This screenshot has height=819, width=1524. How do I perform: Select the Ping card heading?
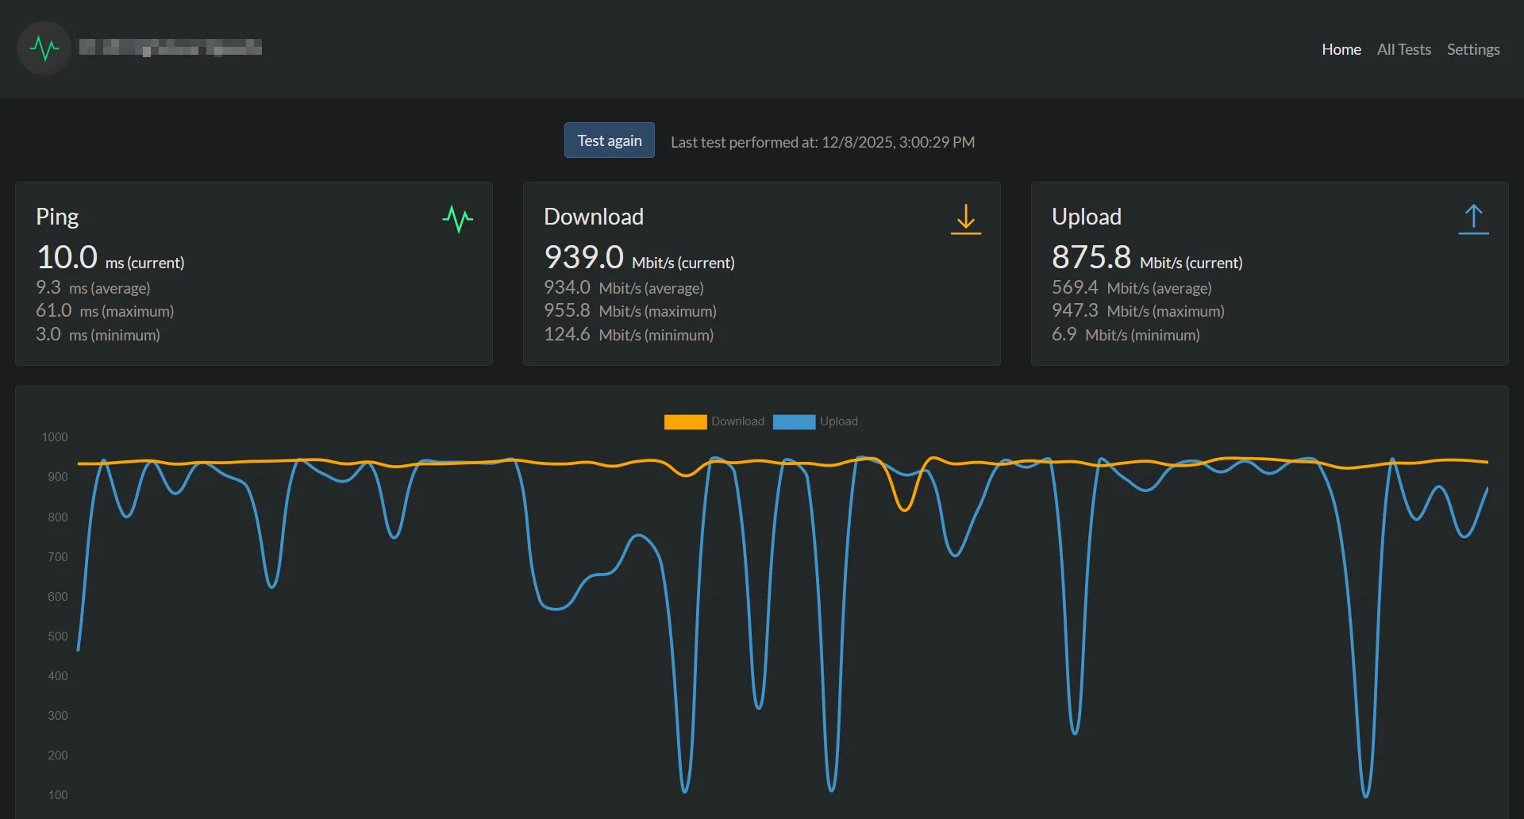(x=57, y=217)
